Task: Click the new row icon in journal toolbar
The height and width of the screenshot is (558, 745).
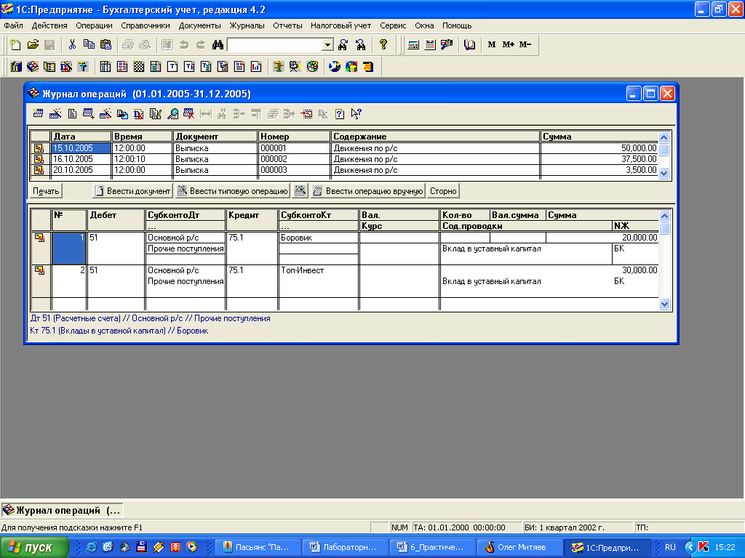Action: pyautogui.click(x=38, y=113)
